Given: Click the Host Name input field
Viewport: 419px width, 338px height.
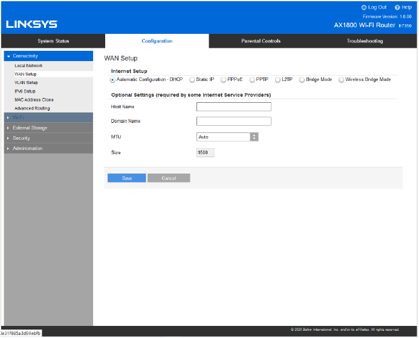Looking at the screenshot, I should 233,106.
